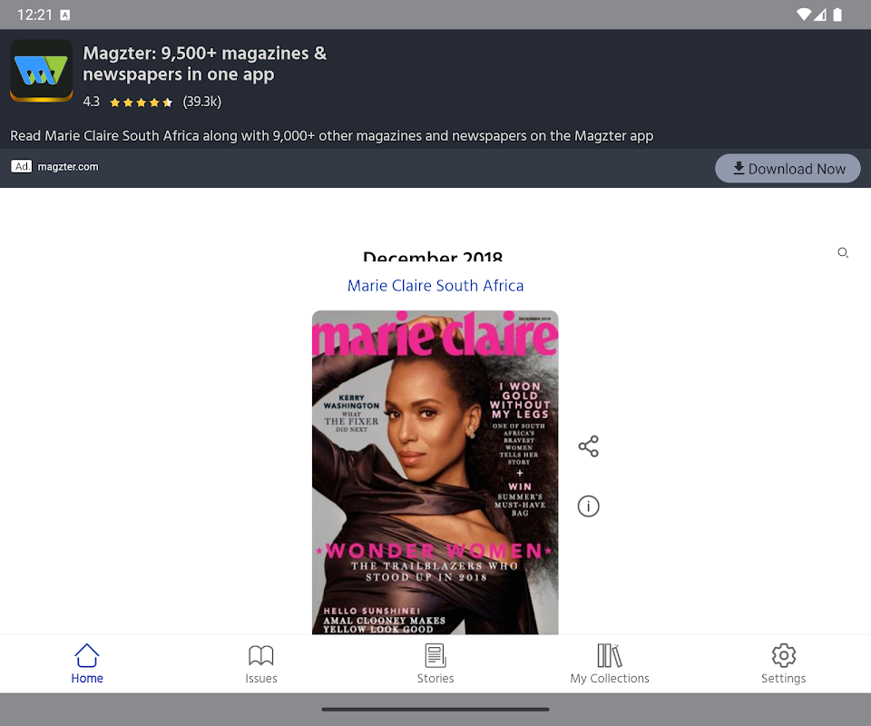Tap the Ad badge label
Image resolution: width=871 pixels, height=726 pixels.
pyautogui.click(x=22, y=167)
